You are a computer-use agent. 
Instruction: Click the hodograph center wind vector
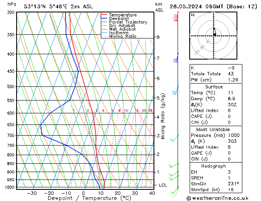point(214,33)
